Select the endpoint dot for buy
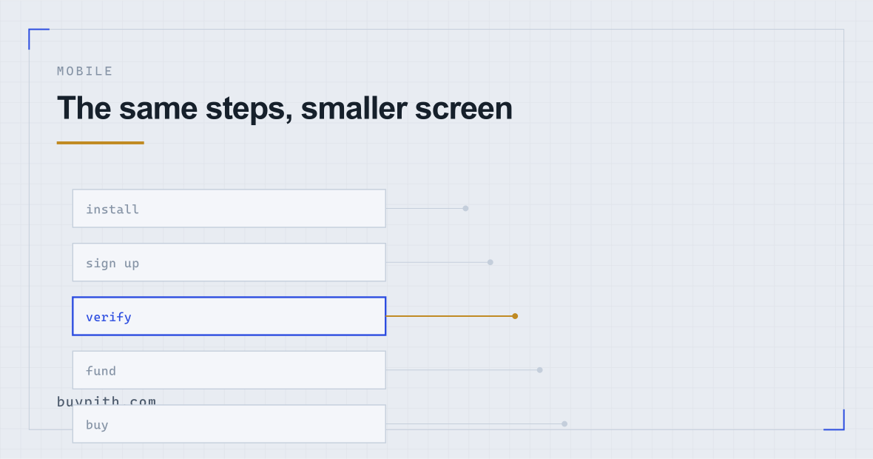This screenshot has width=873, height=459. point(564,424)
